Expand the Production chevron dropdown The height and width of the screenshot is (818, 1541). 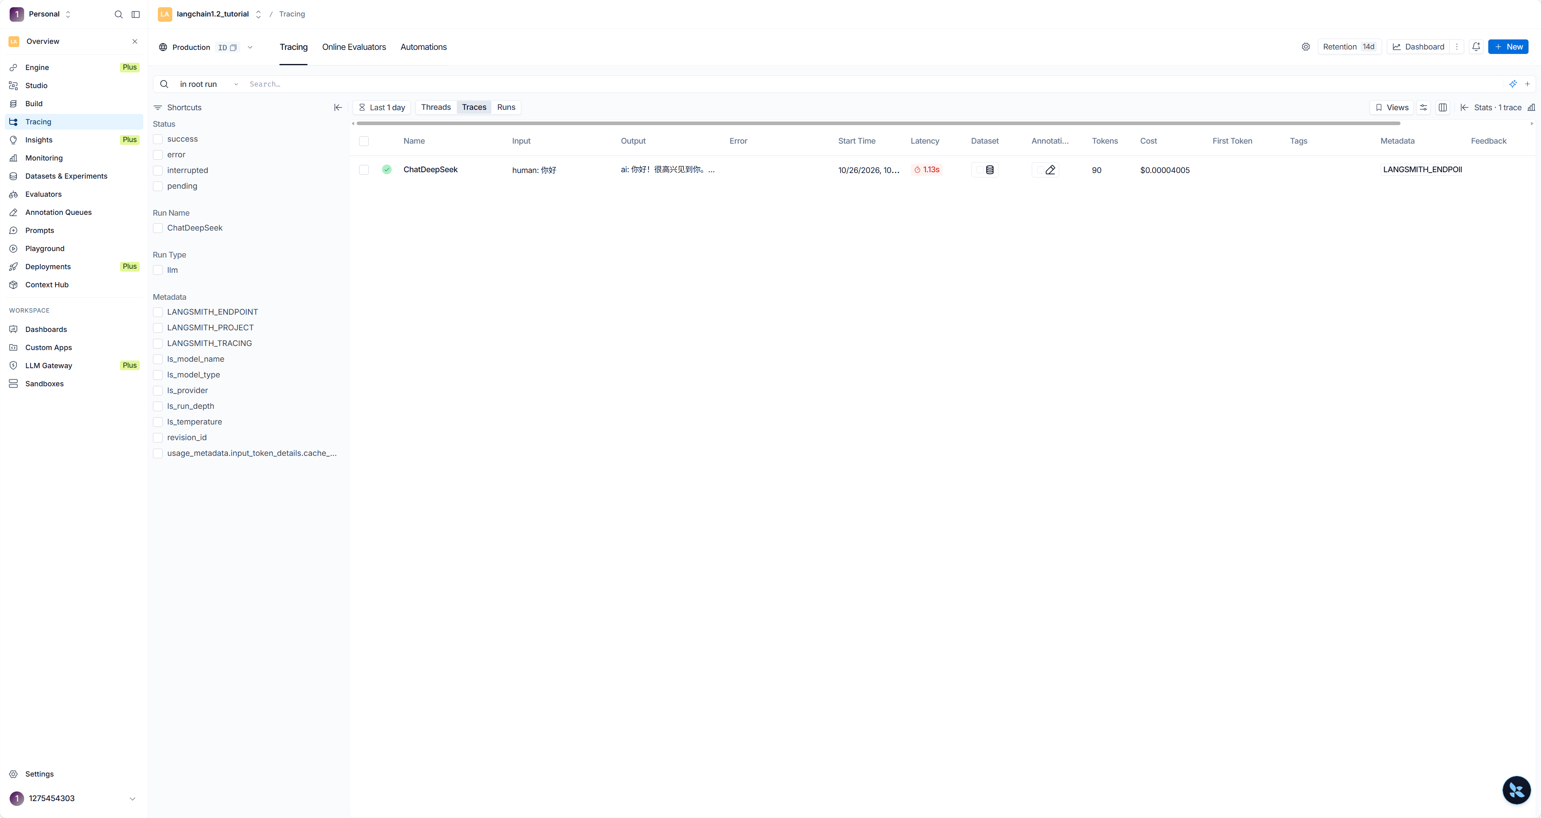click(x=250, y=47)
